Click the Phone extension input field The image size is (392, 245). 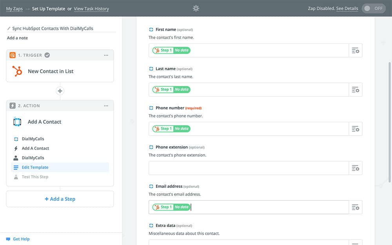tap(249, 168)
